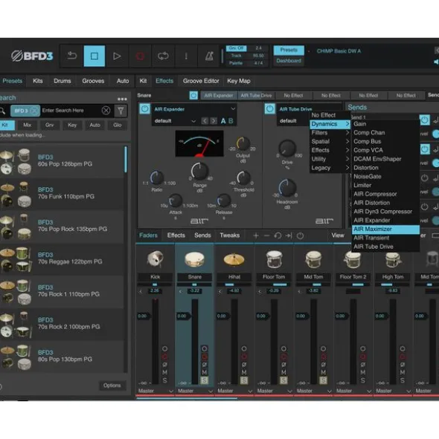Toggle the AIR Tube Drive power button

pos(269,108)
